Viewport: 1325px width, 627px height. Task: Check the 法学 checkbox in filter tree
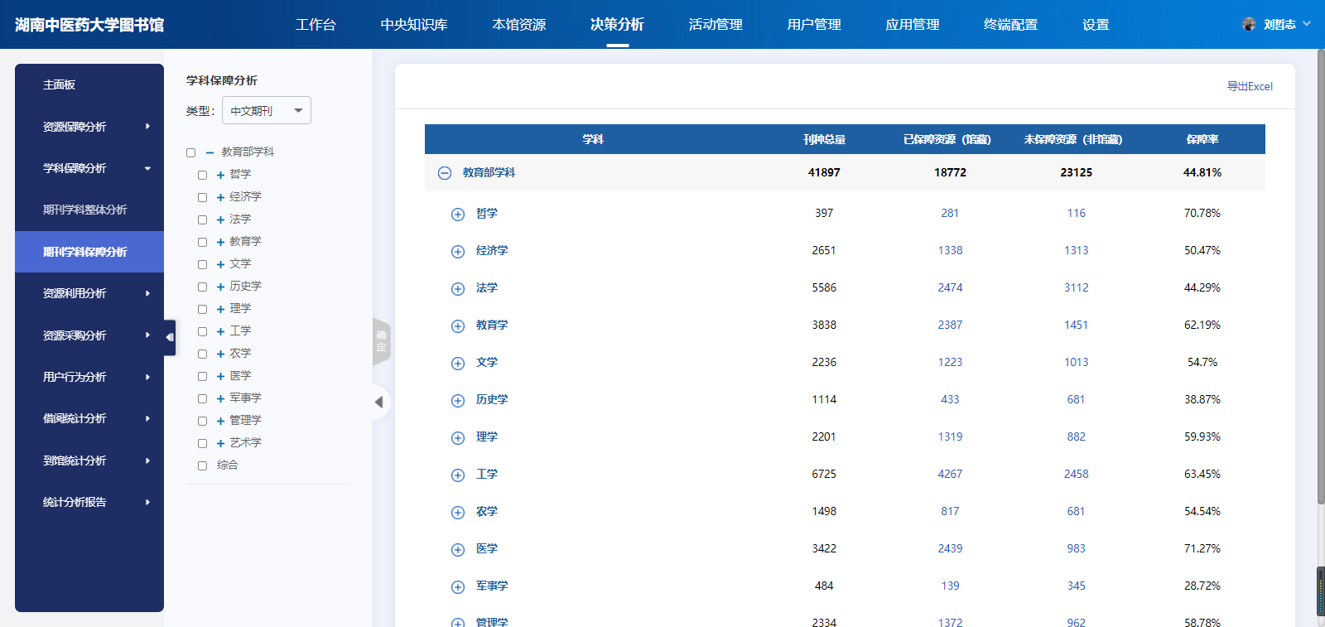202,219
